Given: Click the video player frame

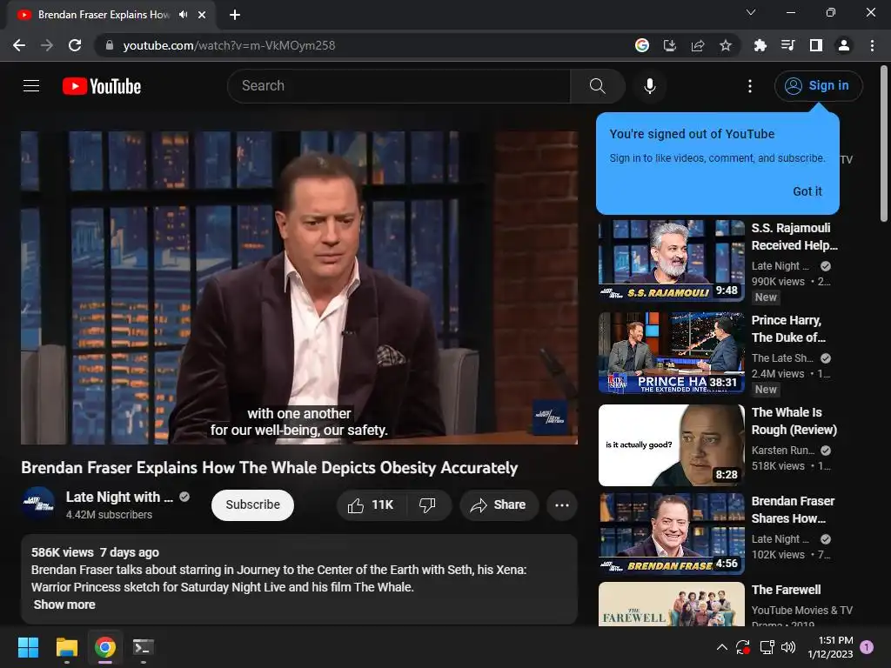Looking at the screenshot, I should (x=299, y=287).
